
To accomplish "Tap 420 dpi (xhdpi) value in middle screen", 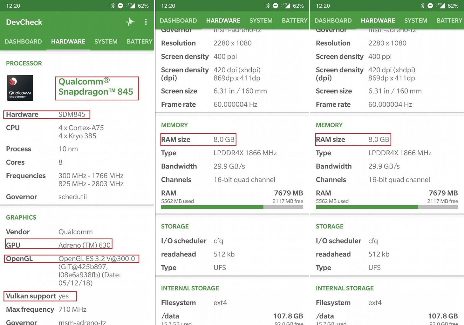I will (237, 70).
